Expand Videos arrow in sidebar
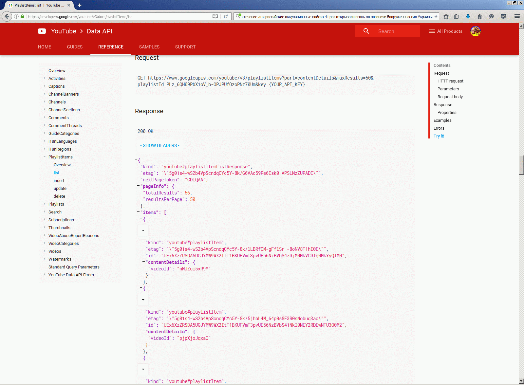524x385 pixels. tap(45, 251)
